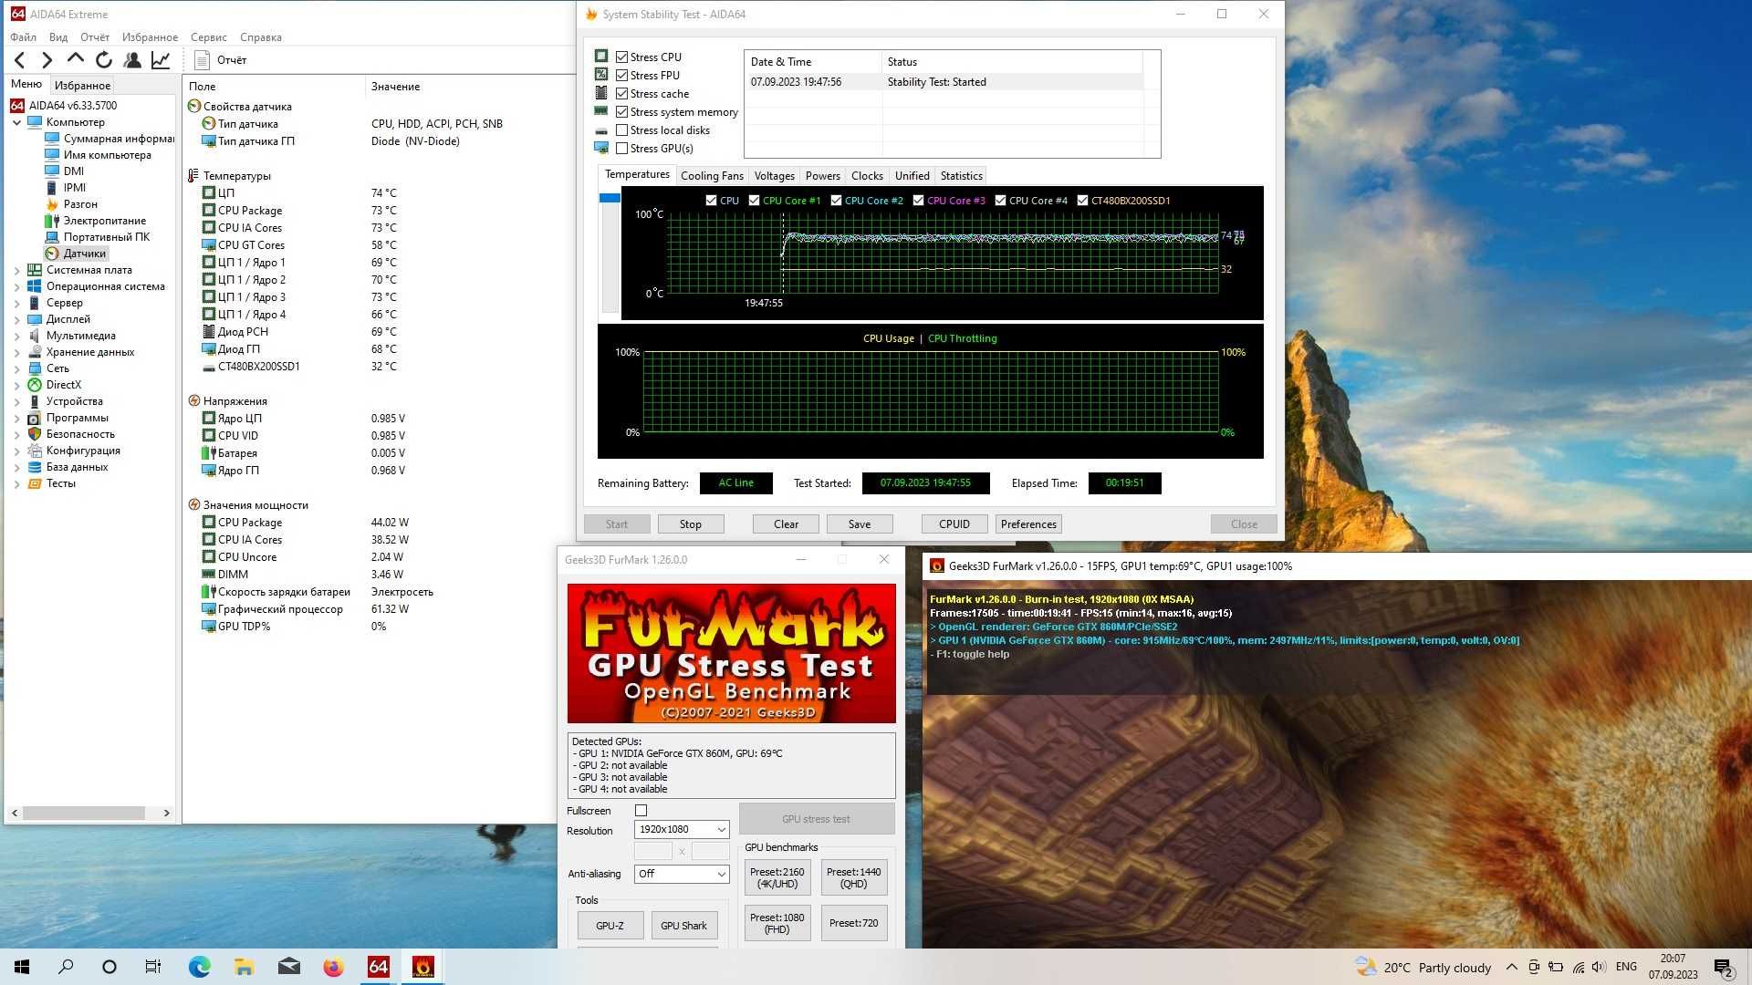Uncheck Stress cache checkbox
Viewport: 1752px width, 985px height.
(621, 93)
